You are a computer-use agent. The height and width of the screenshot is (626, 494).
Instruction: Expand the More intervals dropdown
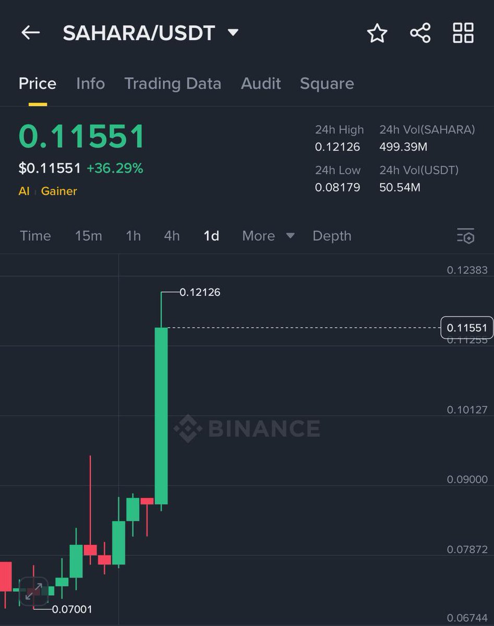tap(268, 236)
